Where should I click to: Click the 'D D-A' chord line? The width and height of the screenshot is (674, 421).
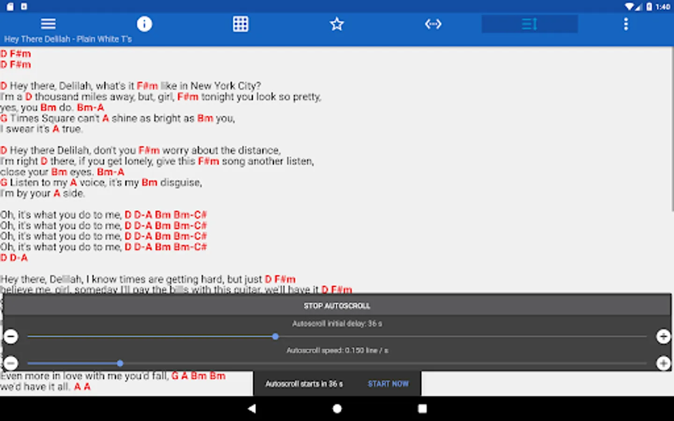pyautogui.click(x=14, y=258)
